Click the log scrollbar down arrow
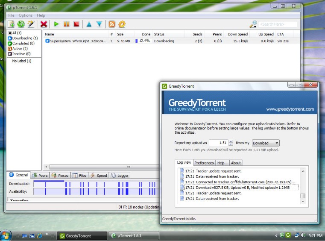This screenshot has height=241, width=325. (x=303, y=201)
